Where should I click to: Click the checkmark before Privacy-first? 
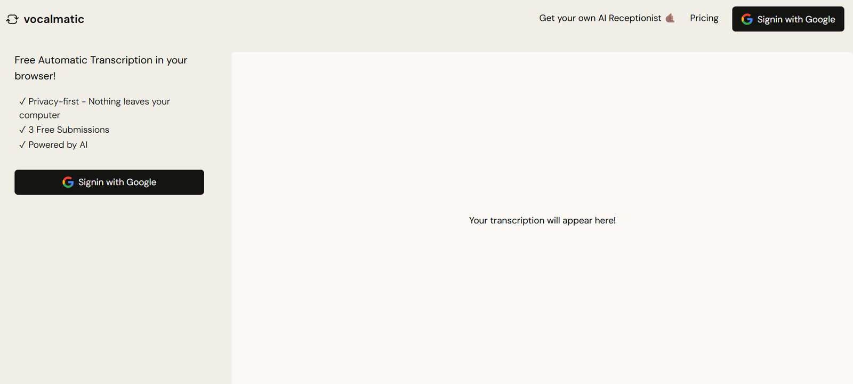coord(22,101)
